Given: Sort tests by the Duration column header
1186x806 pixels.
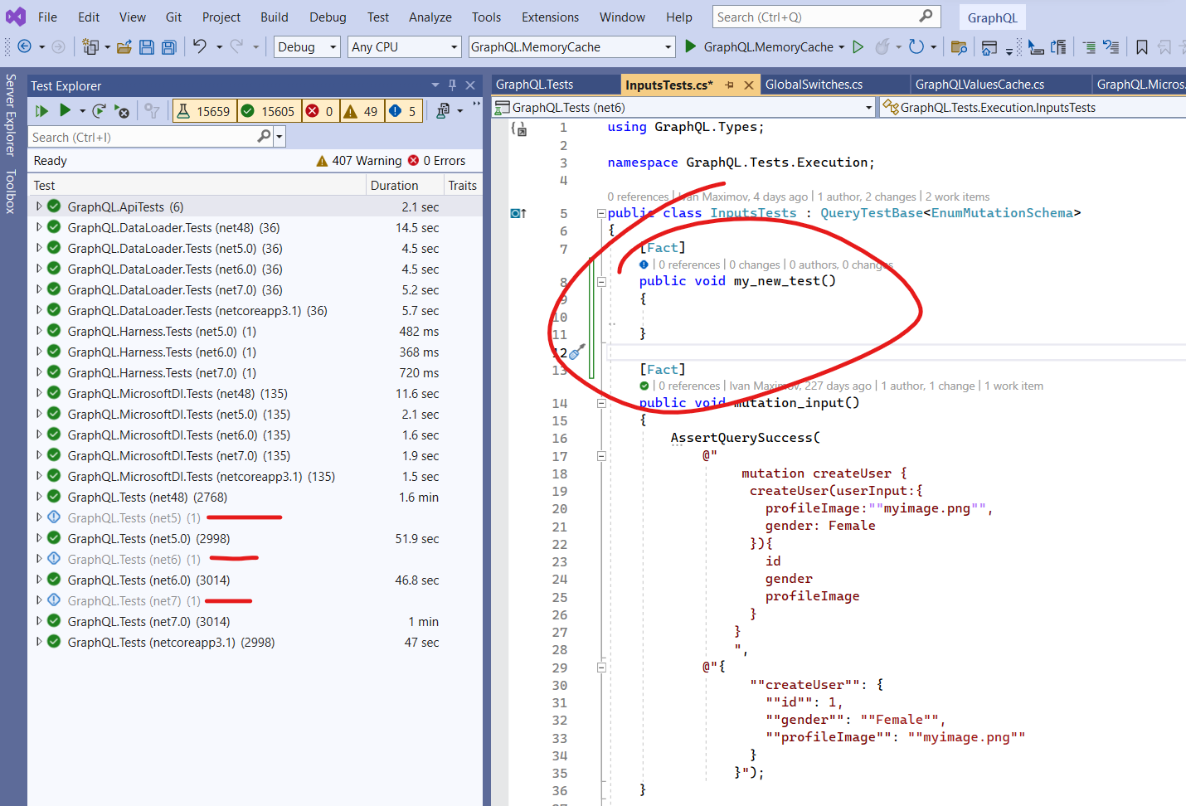Looking at the screenshot, I should click(x=404, y=185).
